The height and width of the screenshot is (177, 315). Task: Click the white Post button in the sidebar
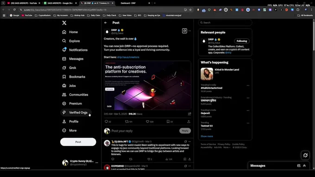[78, 142]
